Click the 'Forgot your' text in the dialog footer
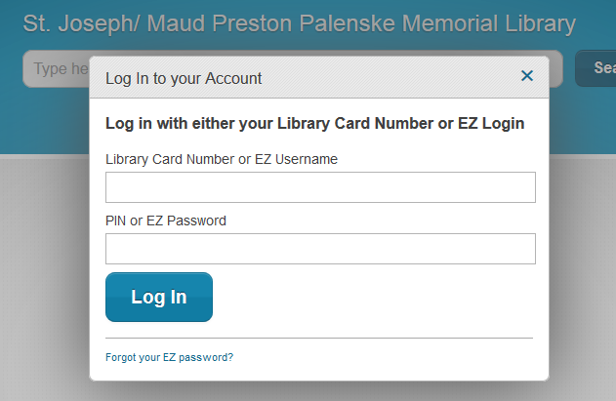Viewport: 616px width, 401px height. (x=133, y=357)
